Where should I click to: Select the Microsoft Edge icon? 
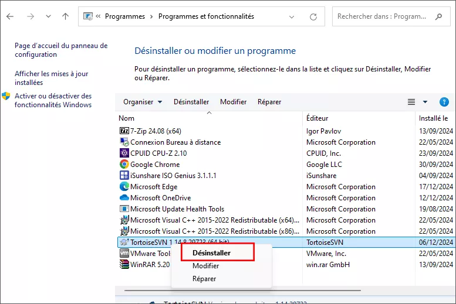coord(124,186)
